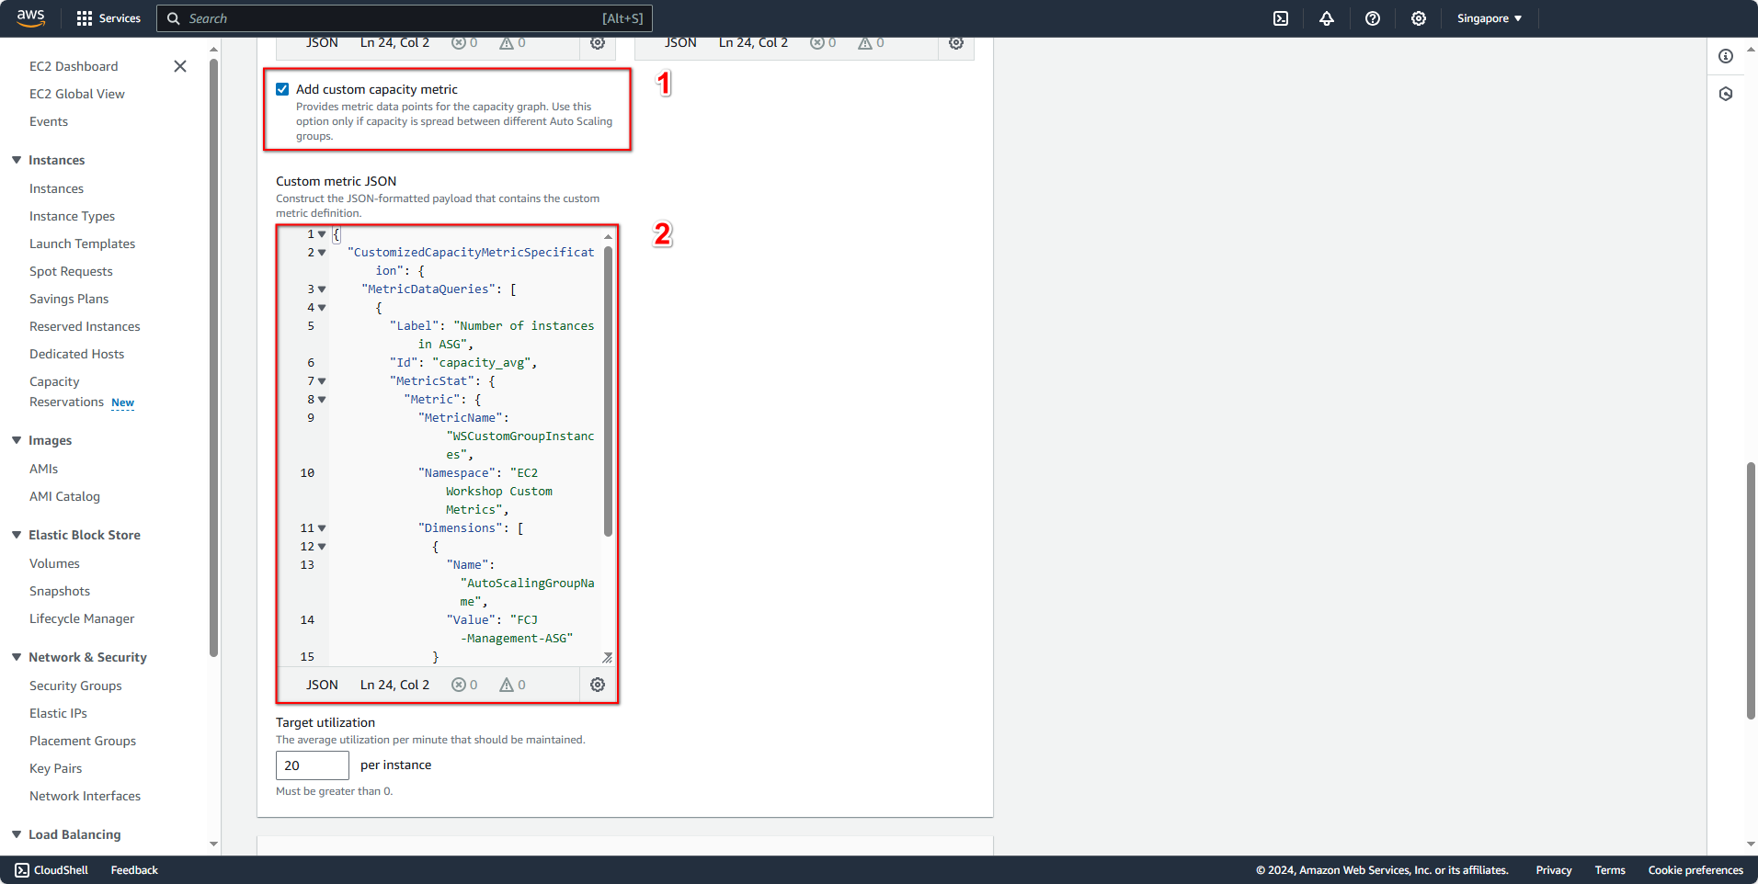Open the Services grid menu
This screenshot has width=1758, height=884.
tap(108, 18)
